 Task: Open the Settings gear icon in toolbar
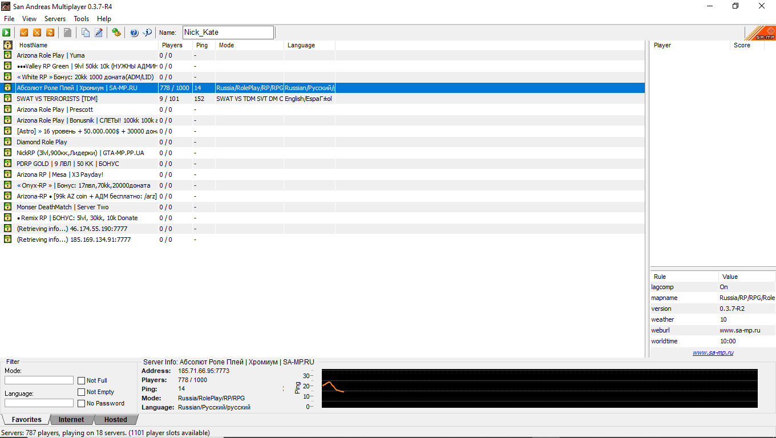click(x=116, y=33)
